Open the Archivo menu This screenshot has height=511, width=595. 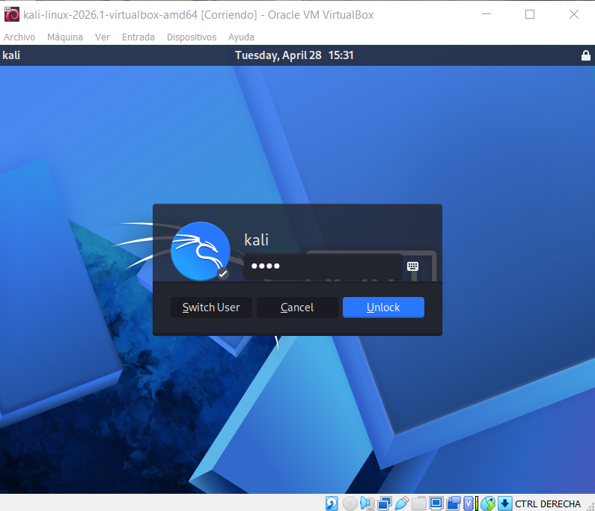19,37
